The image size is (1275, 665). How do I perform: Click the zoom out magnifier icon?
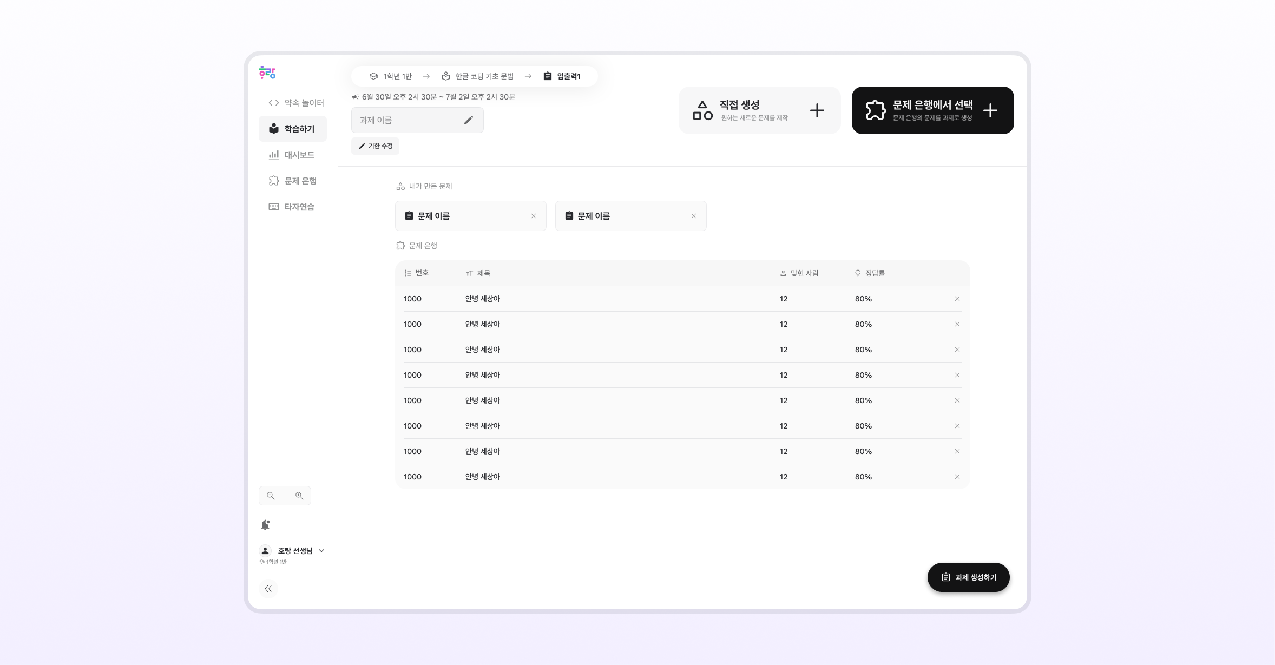click(271, 496)
